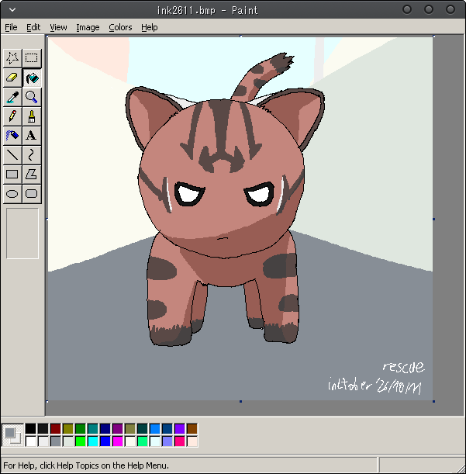Click the foreground/background color indicator box
466x474 pixels.
(x=12, y=435)
